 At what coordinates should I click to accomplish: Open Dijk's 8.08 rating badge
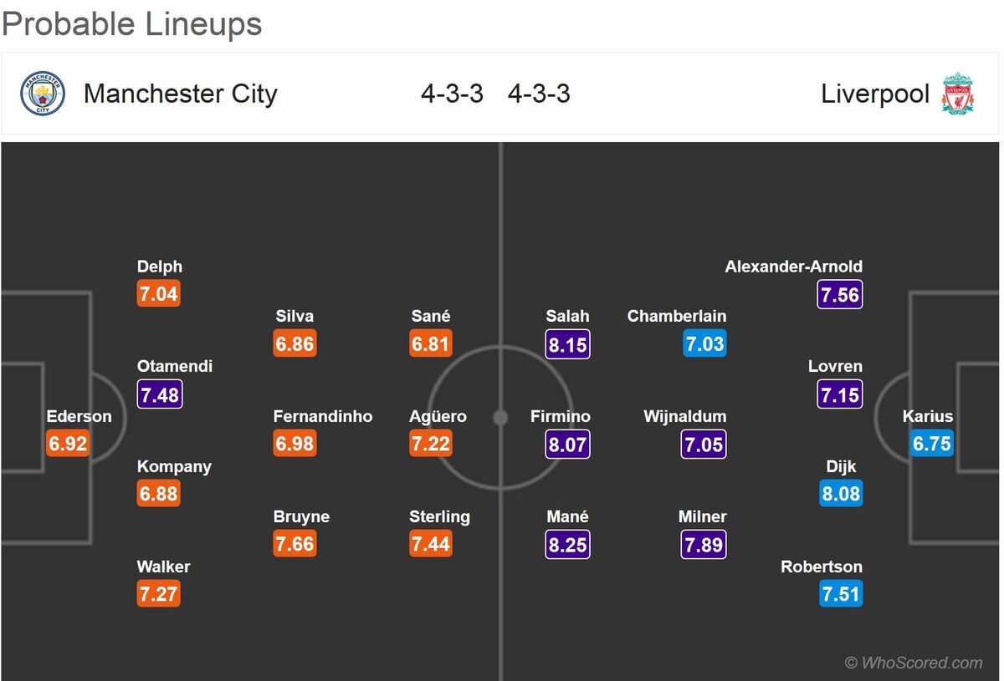pyautogui.click(x=841, y=494)
